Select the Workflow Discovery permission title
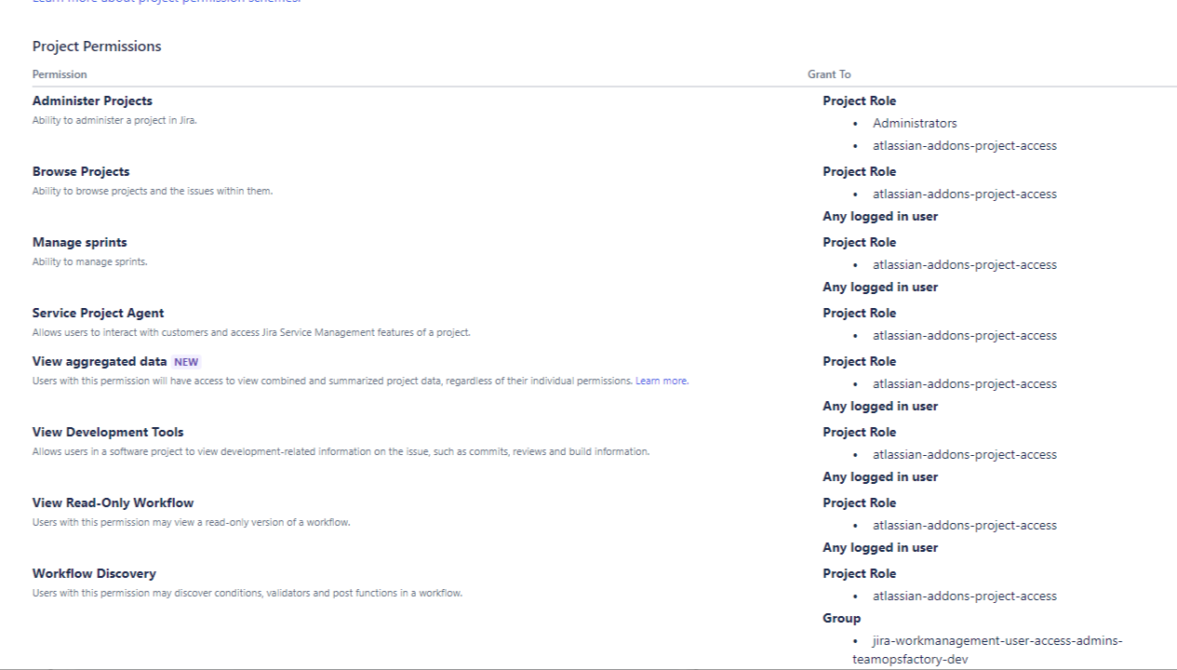This screenshot has height=670, width=1177. [94, 573]
